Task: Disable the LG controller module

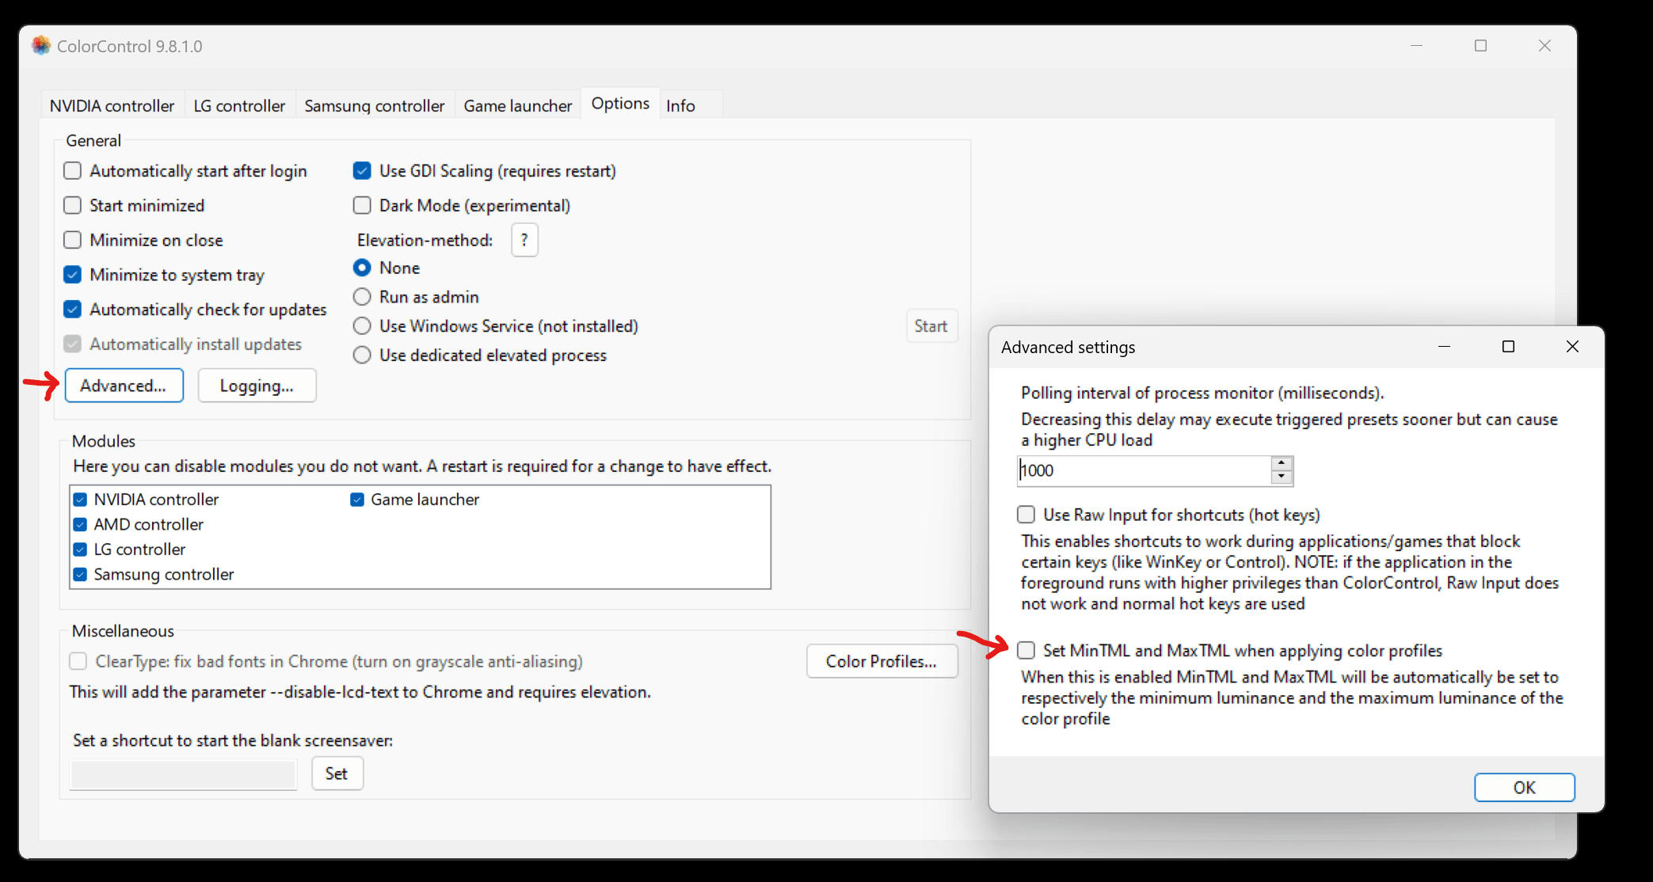Action: click(80, 549)
